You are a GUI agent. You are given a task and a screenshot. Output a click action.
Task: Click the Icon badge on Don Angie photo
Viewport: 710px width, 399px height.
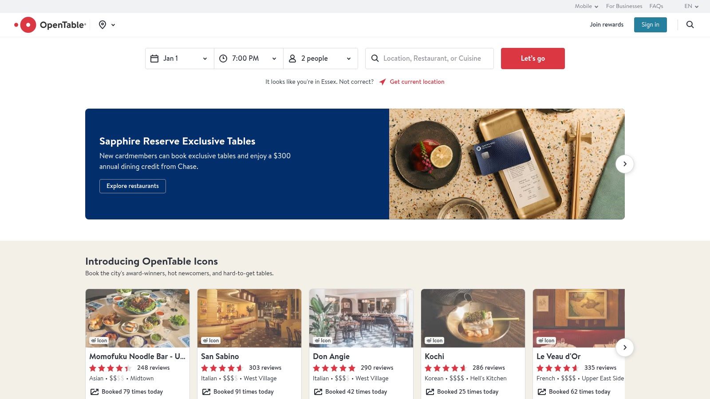pos(323,340)
